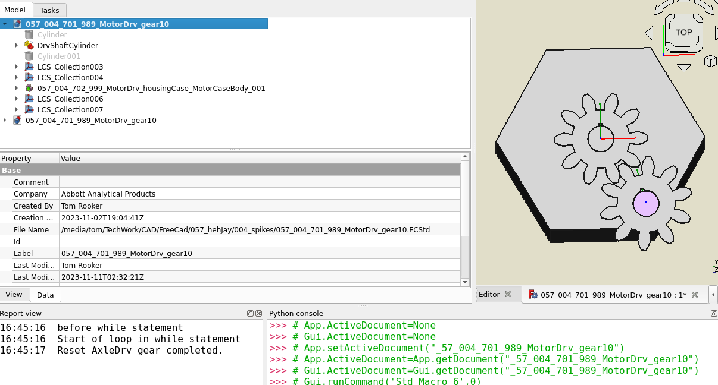718x385 pixels.
Task: Click the mini cube view menu icon
Action: pos(710,61)
